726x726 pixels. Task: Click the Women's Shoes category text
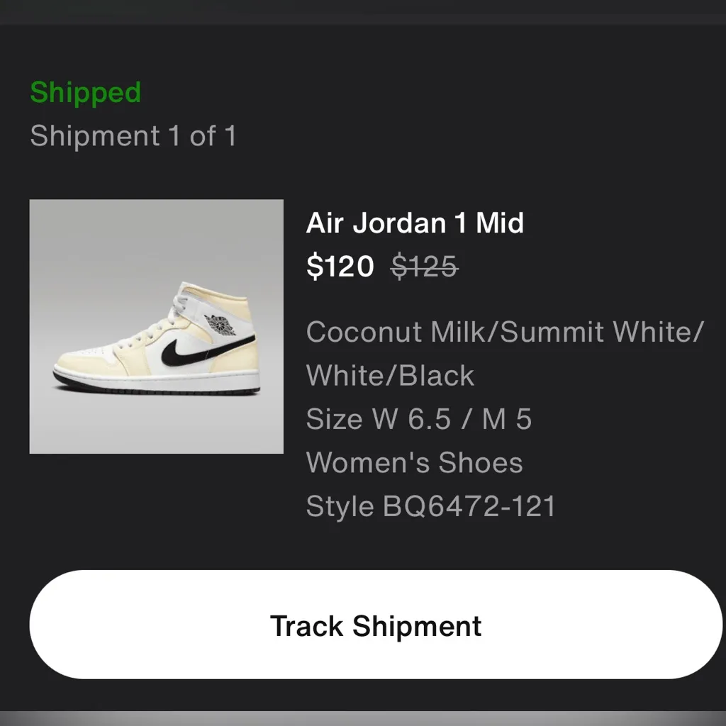coord(414,462)
